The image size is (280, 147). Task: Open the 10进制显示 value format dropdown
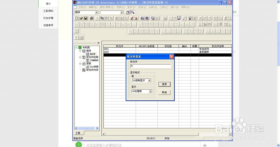[x=149, y=80]
